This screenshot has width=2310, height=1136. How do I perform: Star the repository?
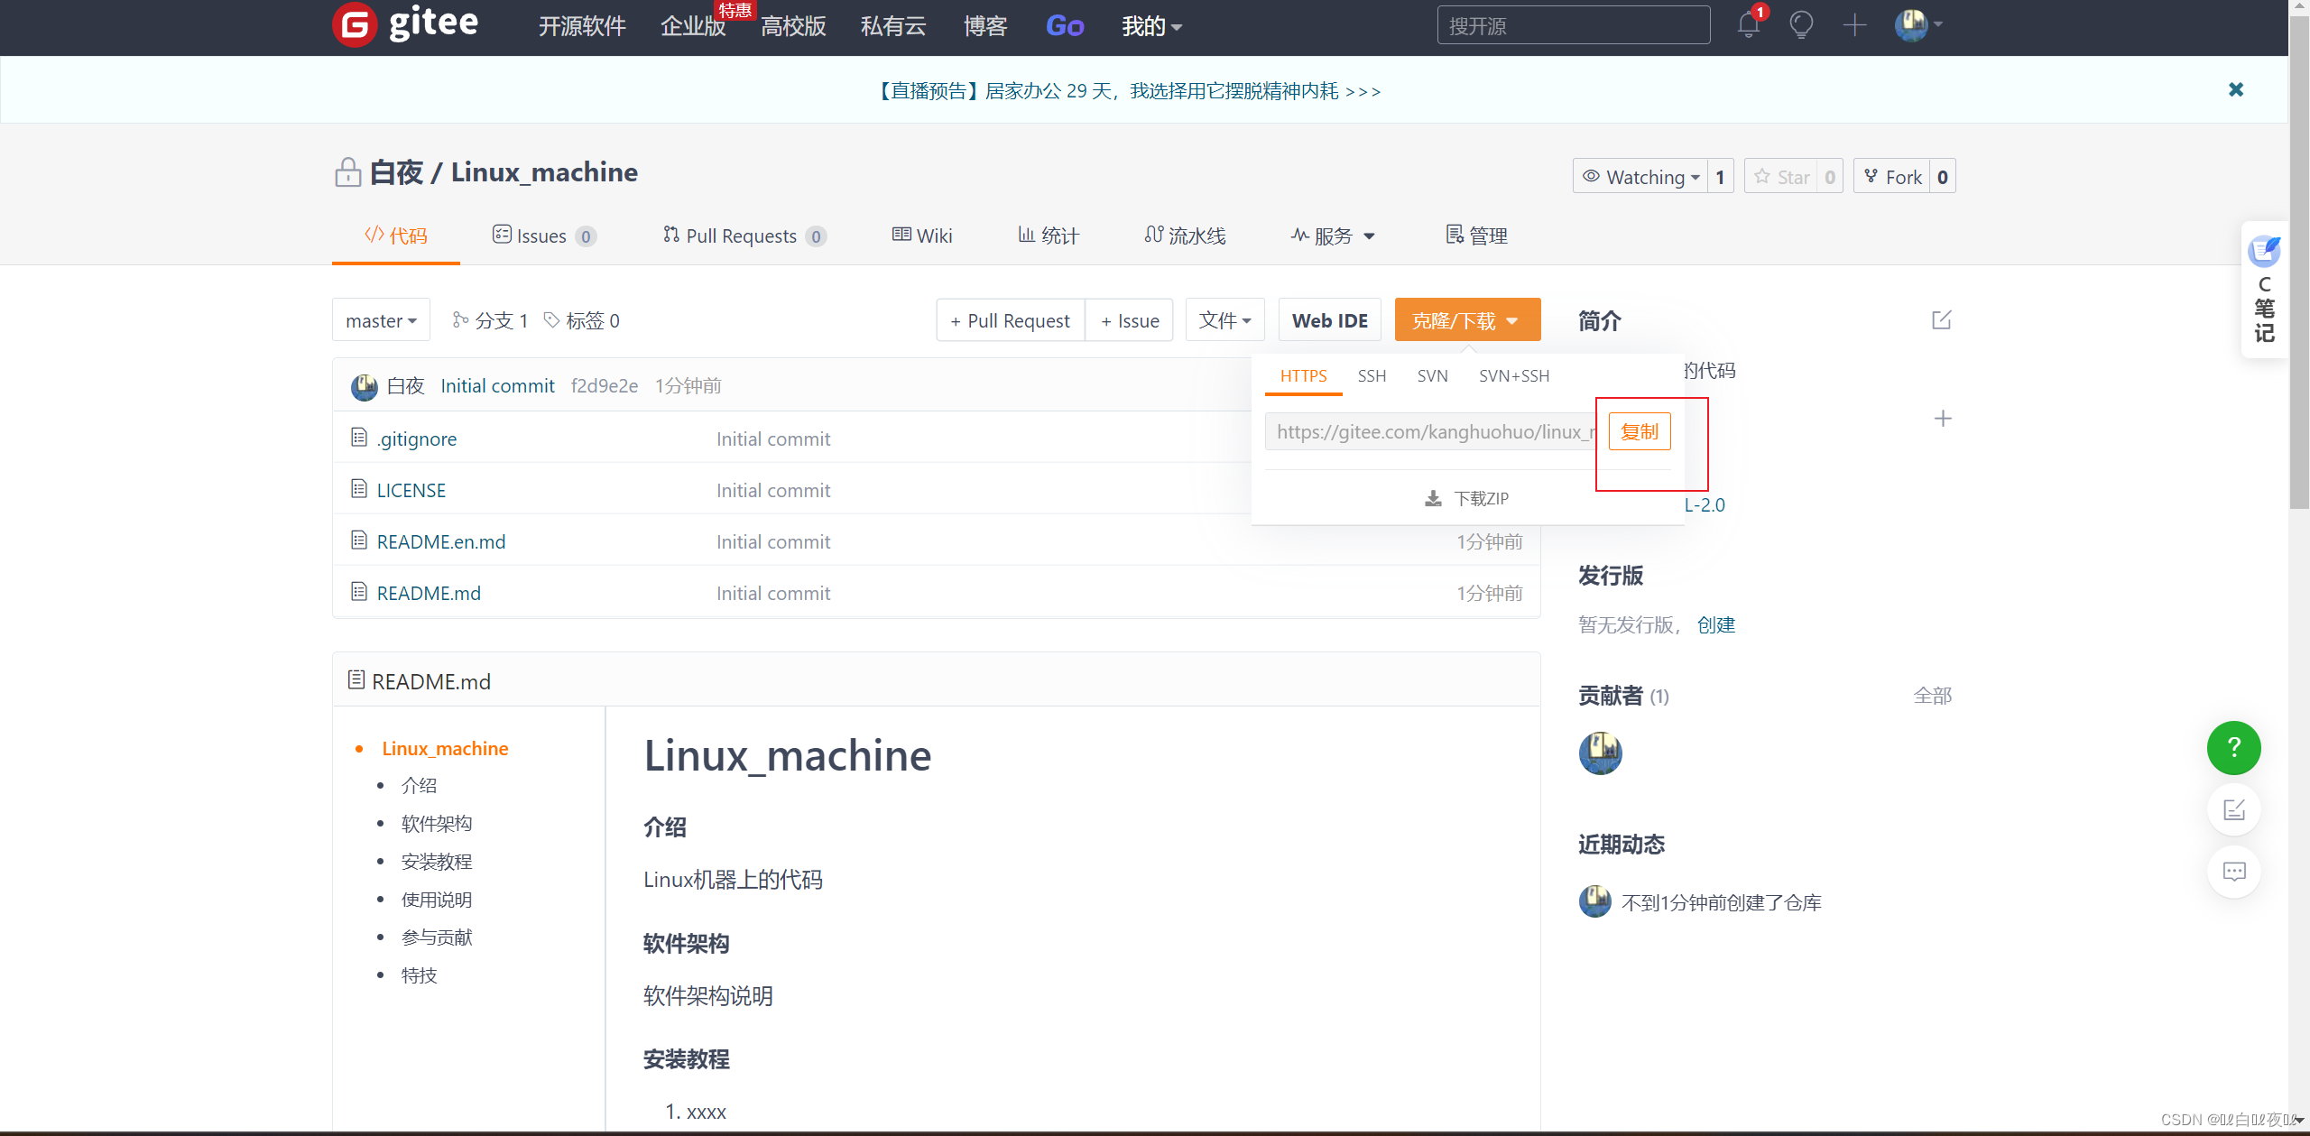[1781, 177]
